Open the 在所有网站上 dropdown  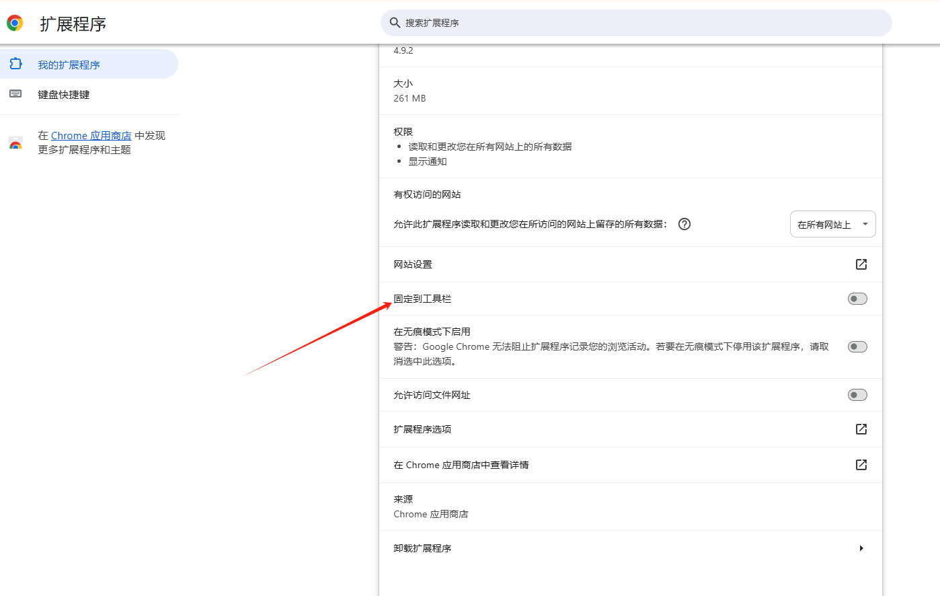[x=832, y=224]
